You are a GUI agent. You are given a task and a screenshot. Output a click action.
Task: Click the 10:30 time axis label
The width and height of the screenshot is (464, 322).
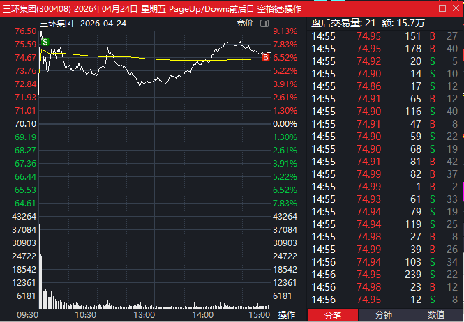(x=86, y=315)
